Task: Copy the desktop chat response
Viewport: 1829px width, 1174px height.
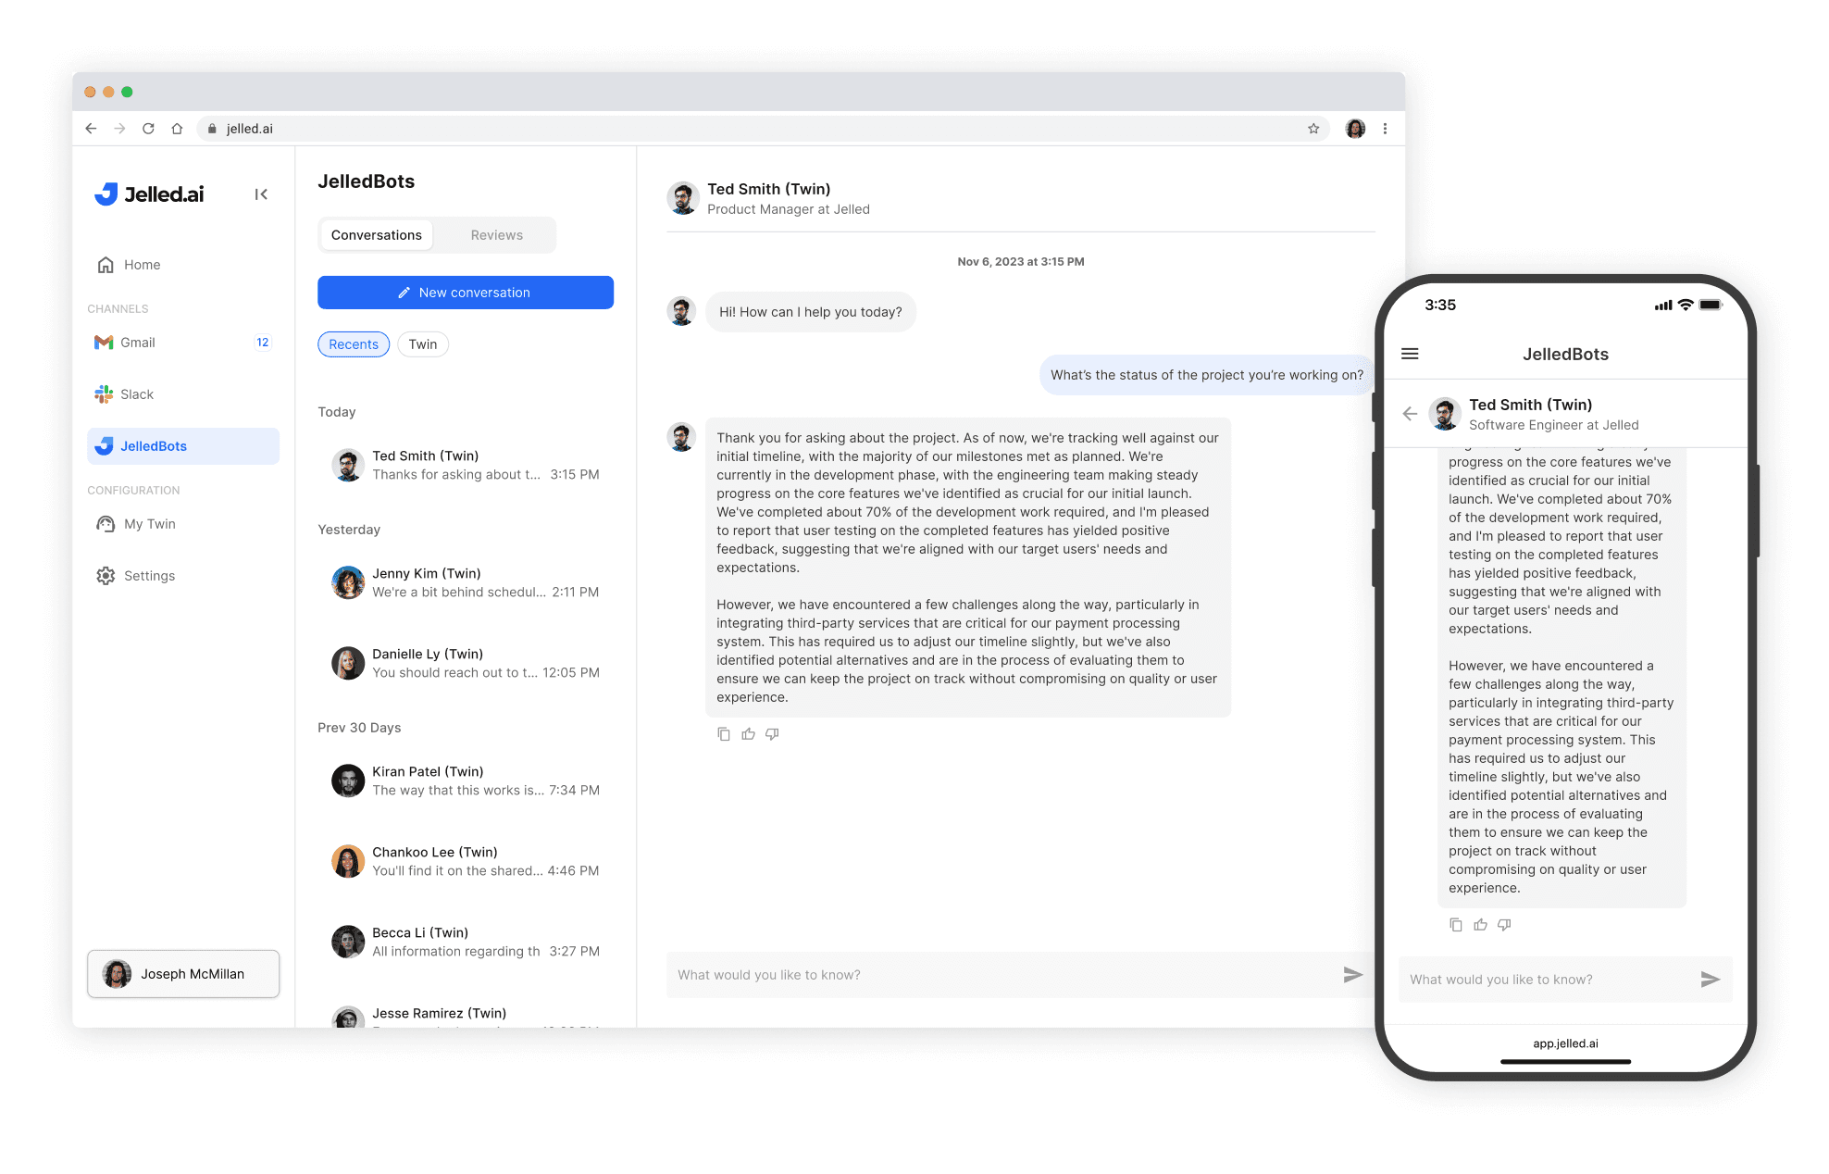Action: tap(724, 734)
